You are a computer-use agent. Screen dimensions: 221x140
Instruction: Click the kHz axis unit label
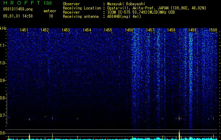(x=3, y=28)
